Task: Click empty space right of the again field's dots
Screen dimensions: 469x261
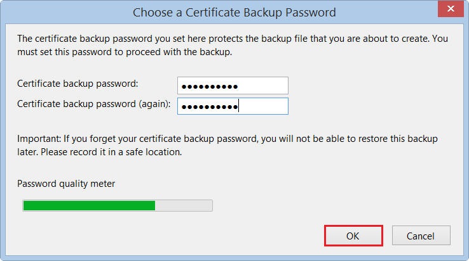Action: click(264, 106)
